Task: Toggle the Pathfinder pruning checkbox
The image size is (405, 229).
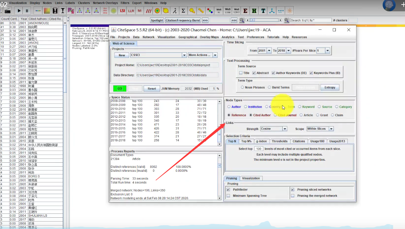Action: coord(228,190)
